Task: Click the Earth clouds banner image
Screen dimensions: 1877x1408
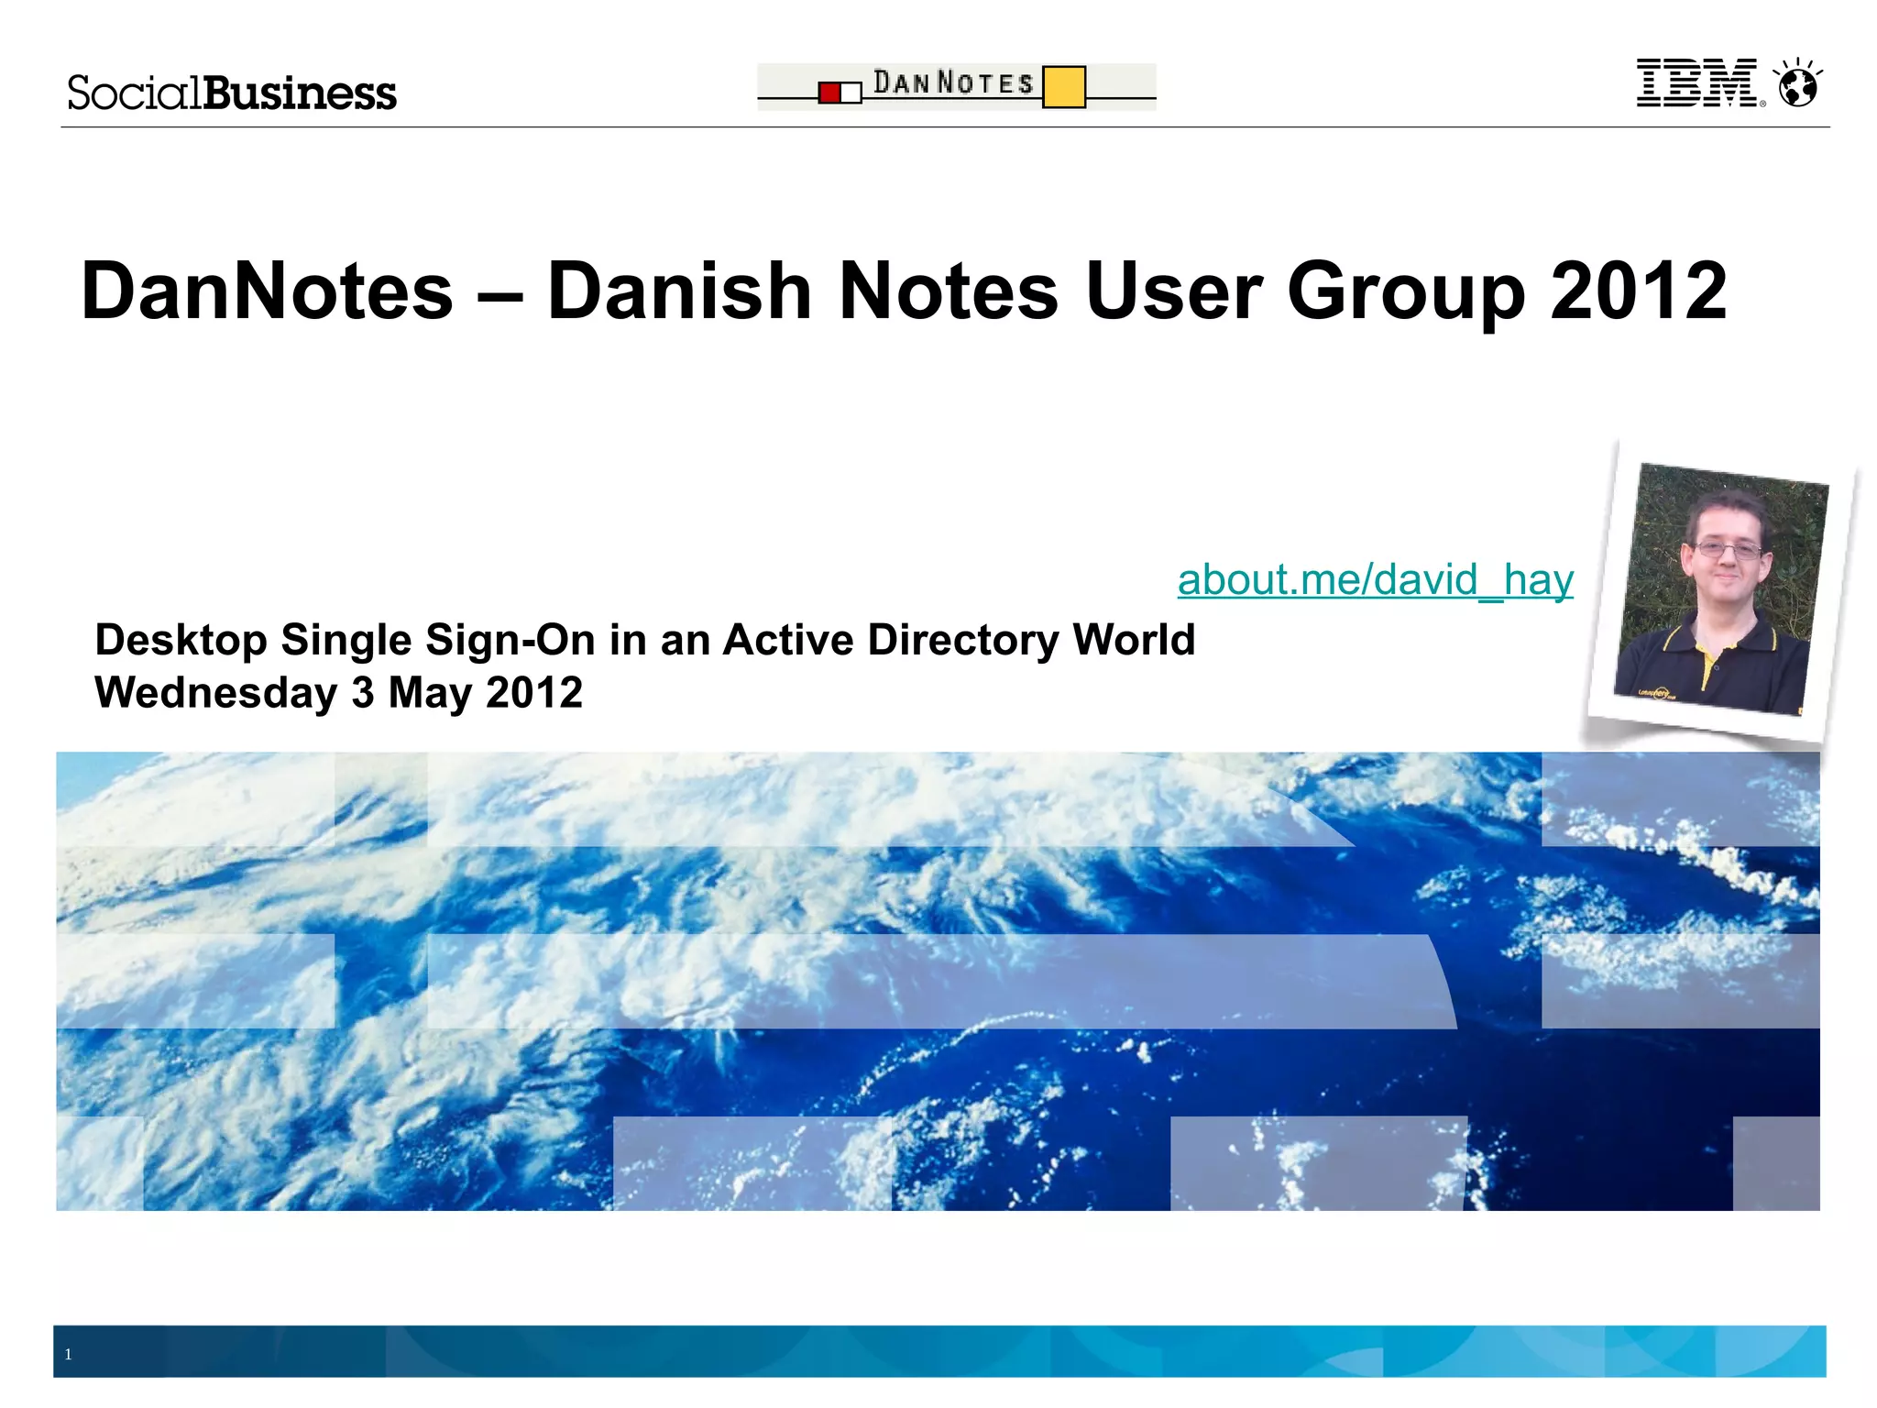Action: click(x=937, y=981)
